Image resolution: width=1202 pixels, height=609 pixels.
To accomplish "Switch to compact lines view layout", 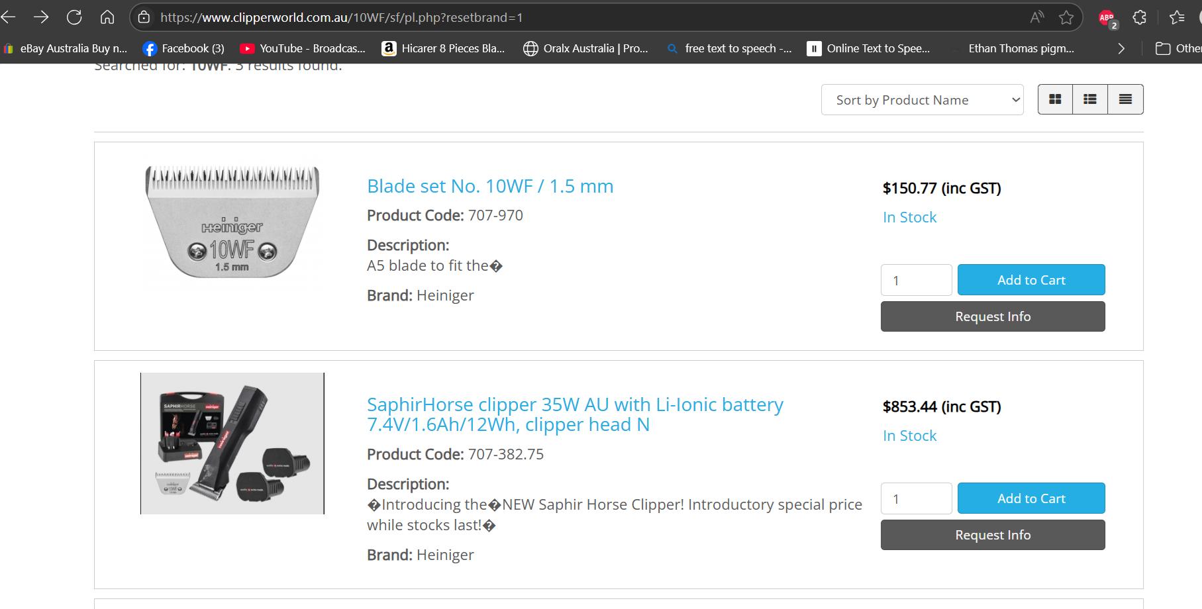I will click(1125, 99).
